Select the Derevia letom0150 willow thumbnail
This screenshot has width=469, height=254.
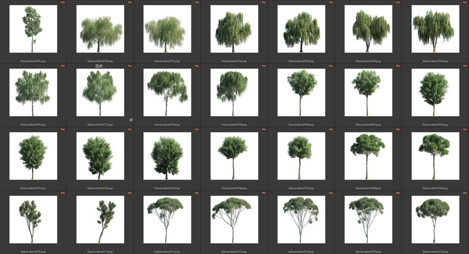tap(100, 29)
